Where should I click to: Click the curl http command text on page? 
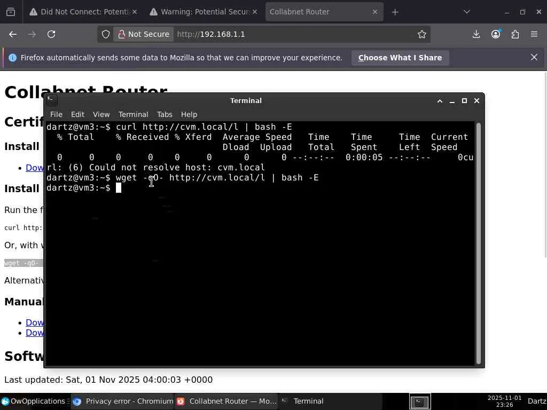click(24, 227)
